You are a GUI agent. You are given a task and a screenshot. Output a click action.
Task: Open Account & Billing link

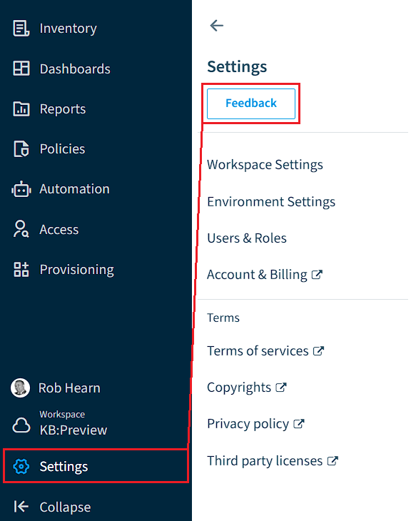(x=257, y=275)
